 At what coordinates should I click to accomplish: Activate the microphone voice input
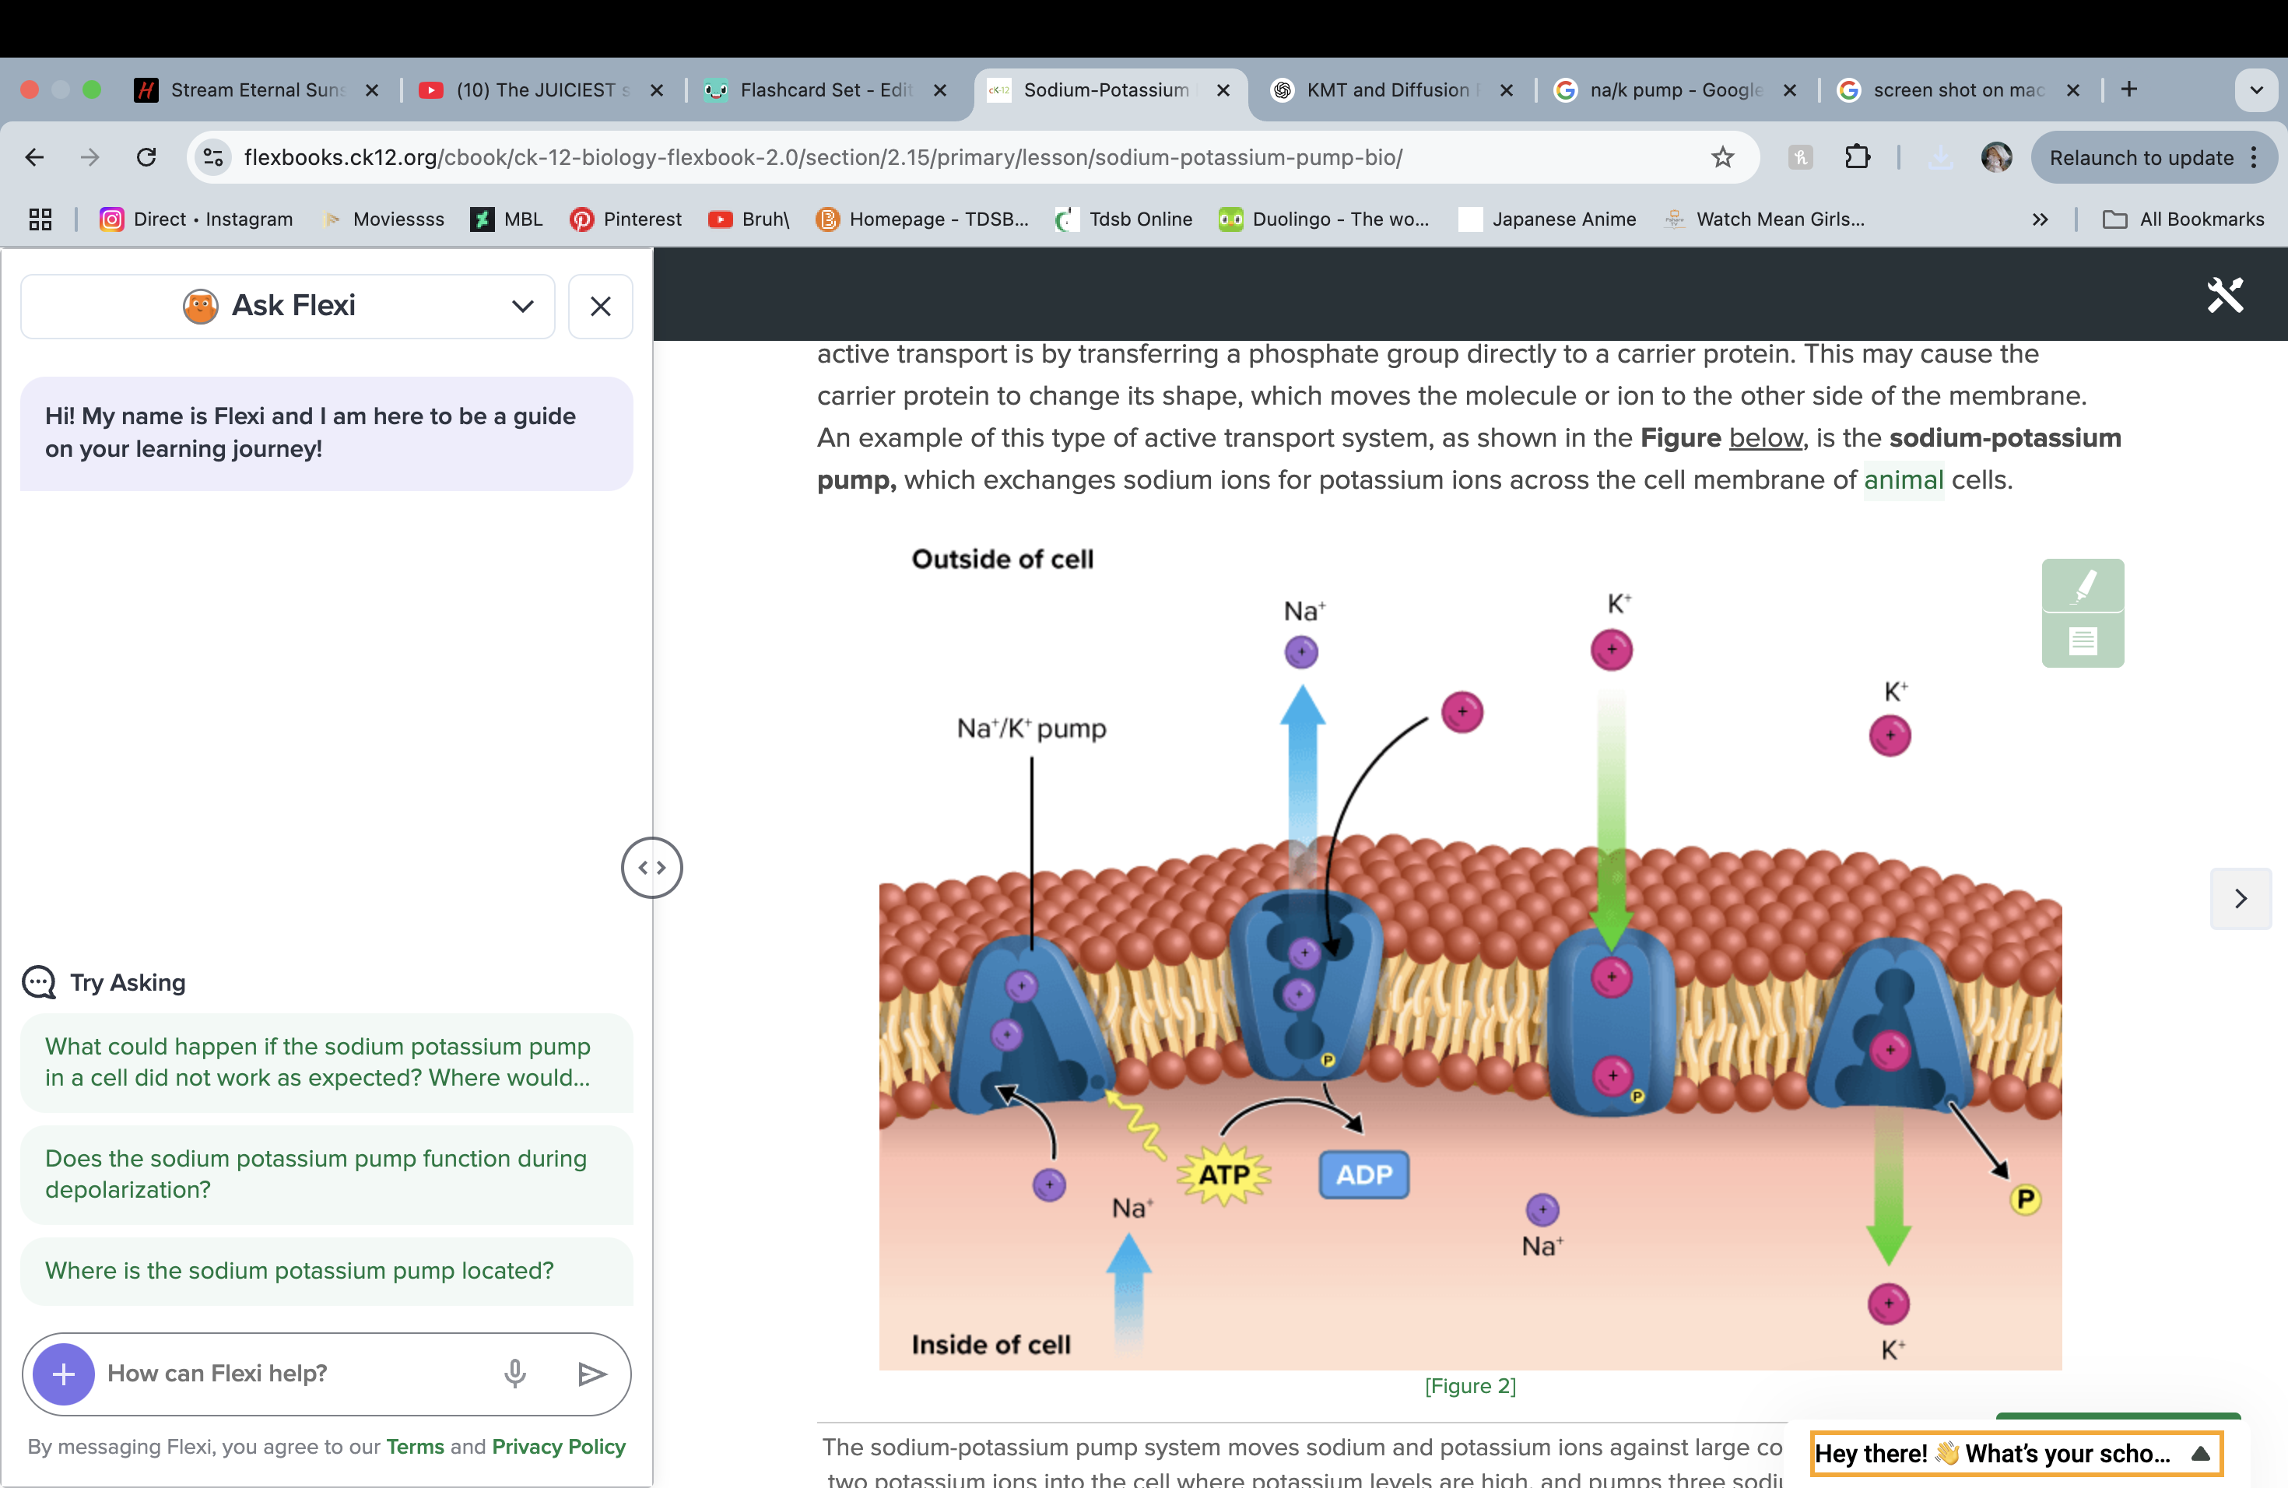515,1374
